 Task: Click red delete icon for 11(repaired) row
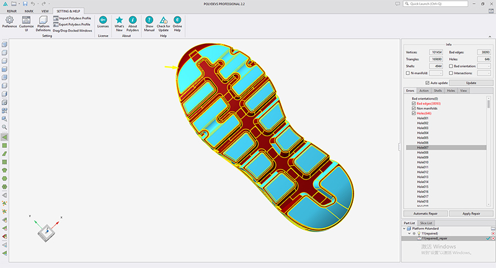pos(493,233)
